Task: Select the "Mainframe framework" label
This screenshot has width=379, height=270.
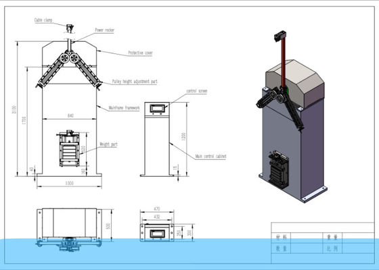Action: point(124,108)
